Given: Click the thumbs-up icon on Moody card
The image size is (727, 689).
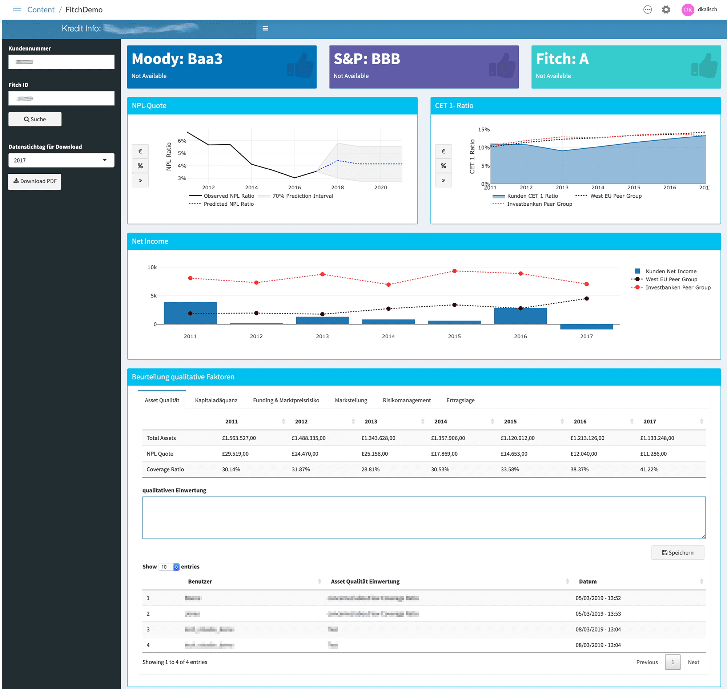Looking at the screenshot, I should pyautogui.click(x=300, y=66).
